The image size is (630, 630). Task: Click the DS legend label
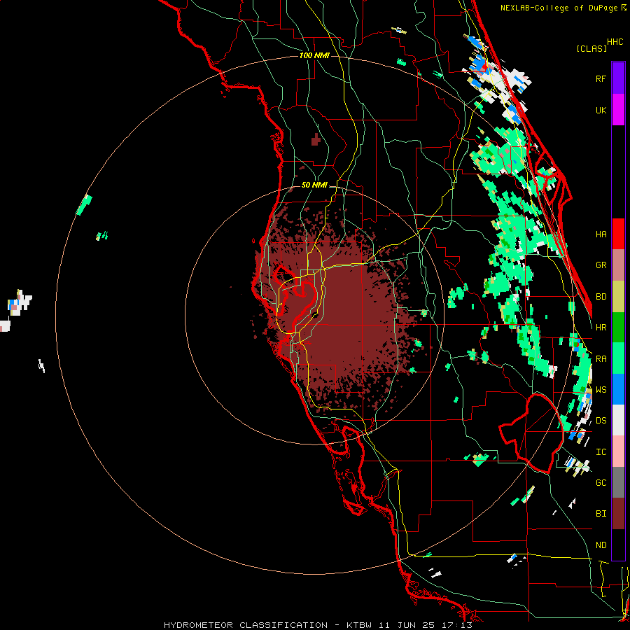click(x=601, y=421)
